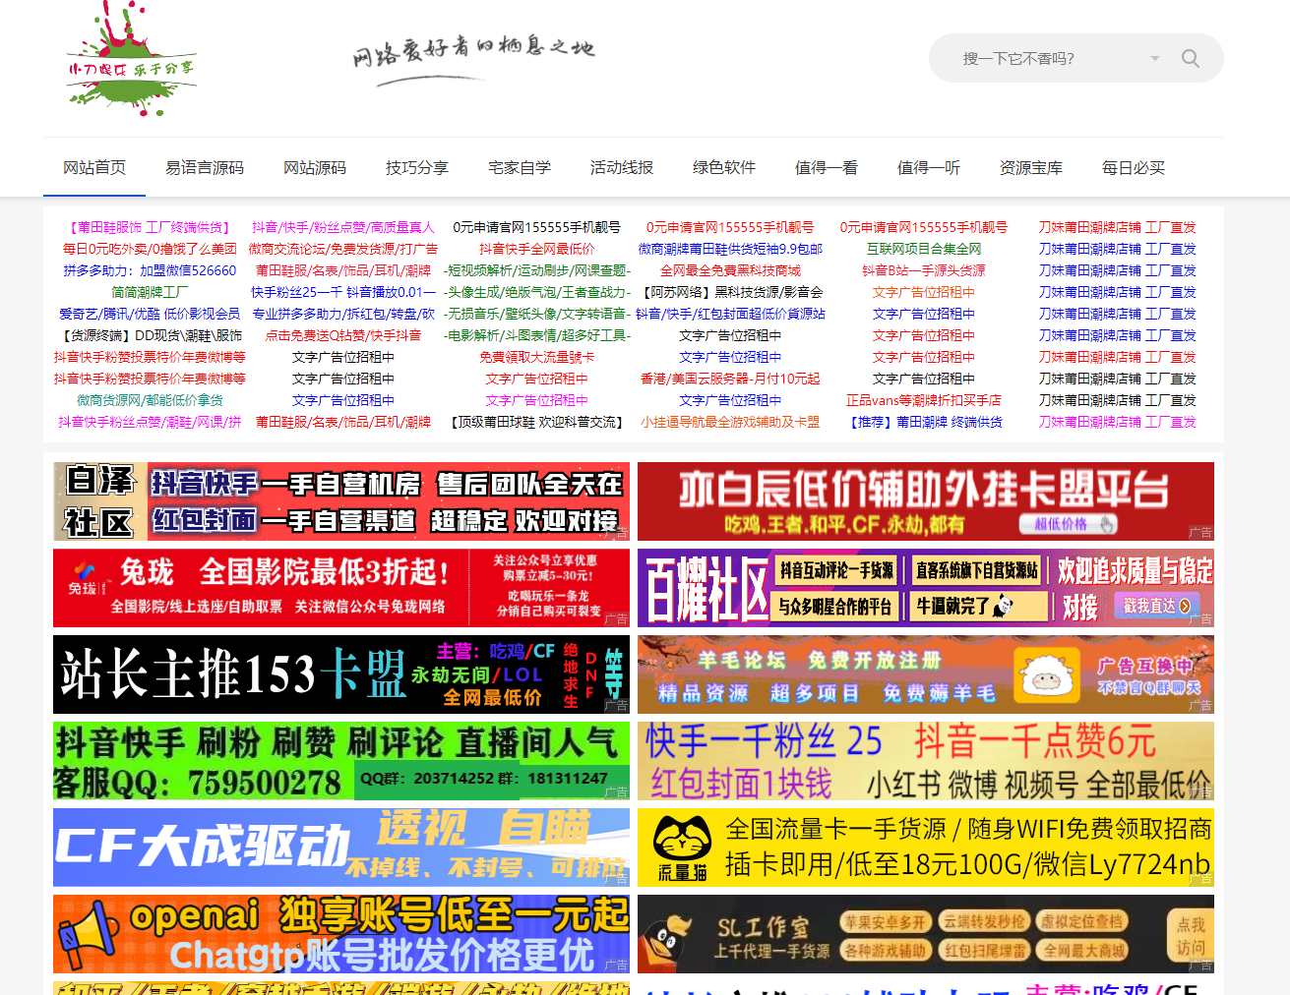Switch to 绿色软件 section
The height and width of the screenshot is (995, 1290).
point(724,167)
